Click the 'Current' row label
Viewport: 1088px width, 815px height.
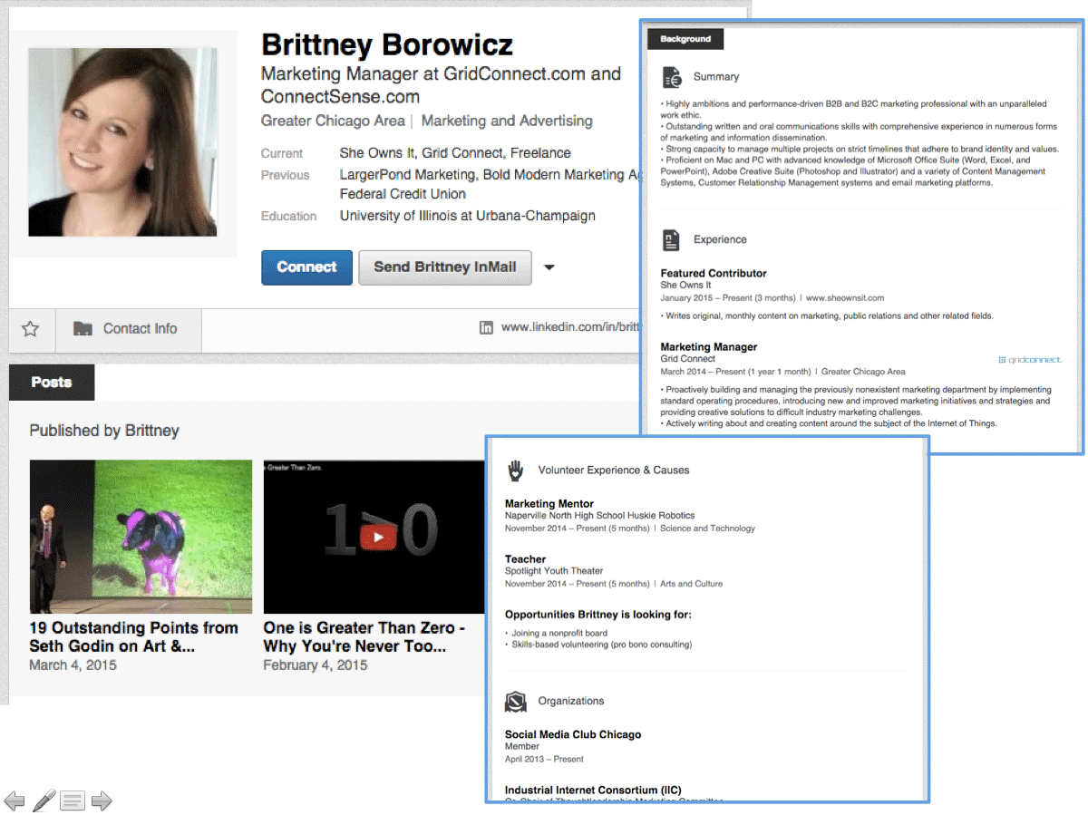click(x=282, y=153)
